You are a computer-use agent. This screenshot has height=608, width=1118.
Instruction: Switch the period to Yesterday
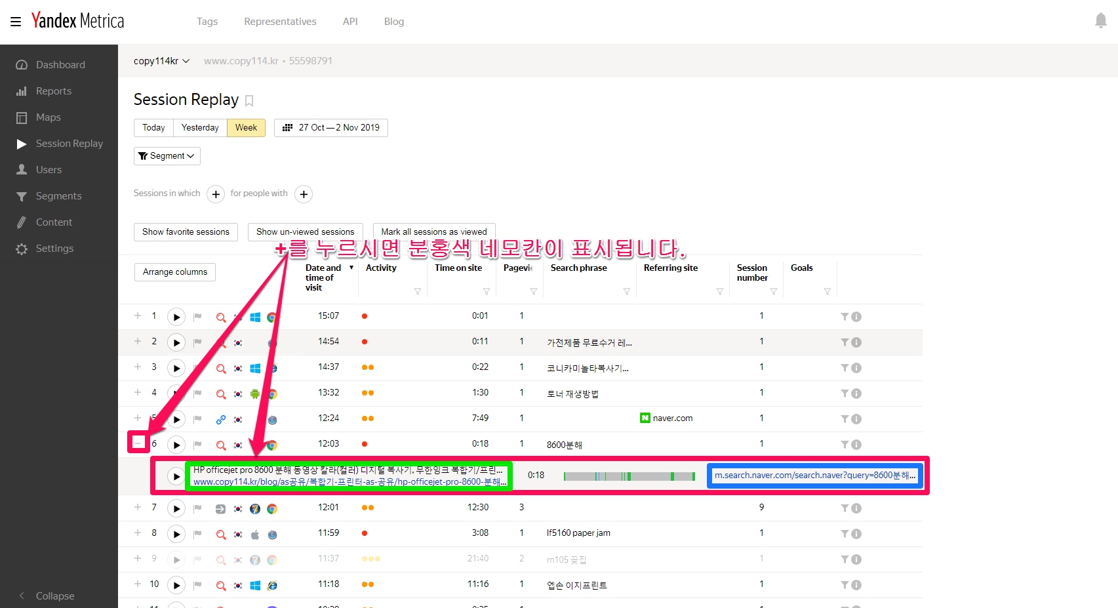point(200,128)
